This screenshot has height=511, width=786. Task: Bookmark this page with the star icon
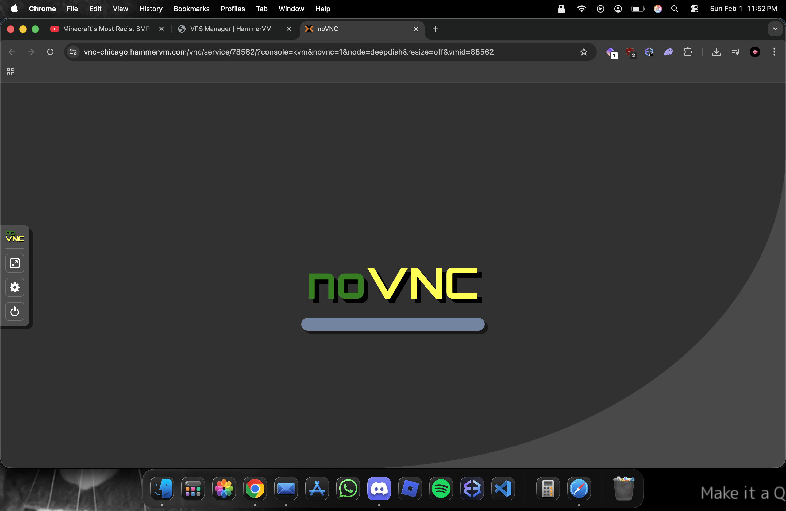pos(584,52)
